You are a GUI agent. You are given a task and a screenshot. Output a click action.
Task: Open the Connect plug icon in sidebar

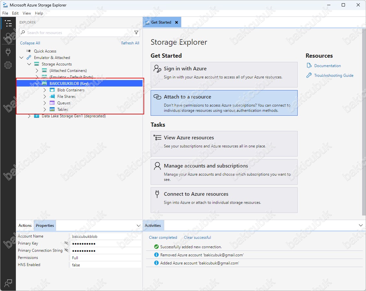pyautogui.click(x=8, y=52)
